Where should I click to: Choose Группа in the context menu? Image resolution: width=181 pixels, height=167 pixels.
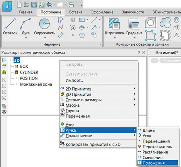pos(99,111)
